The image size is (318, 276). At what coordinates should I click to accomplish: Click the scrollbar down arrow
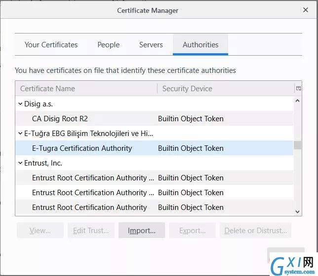(x=298, y=212)
